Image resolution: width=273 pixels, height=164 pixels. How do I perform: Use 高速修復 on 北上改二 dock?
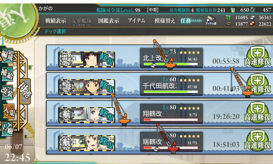[258, 57]
